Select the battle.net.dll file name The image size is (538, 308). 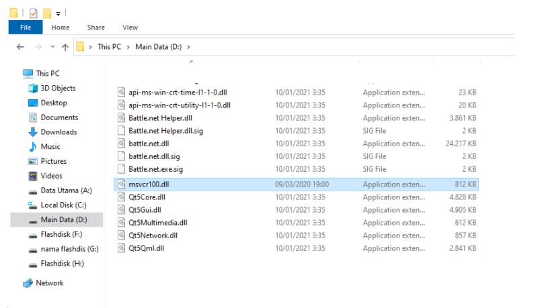pos(149,144)
